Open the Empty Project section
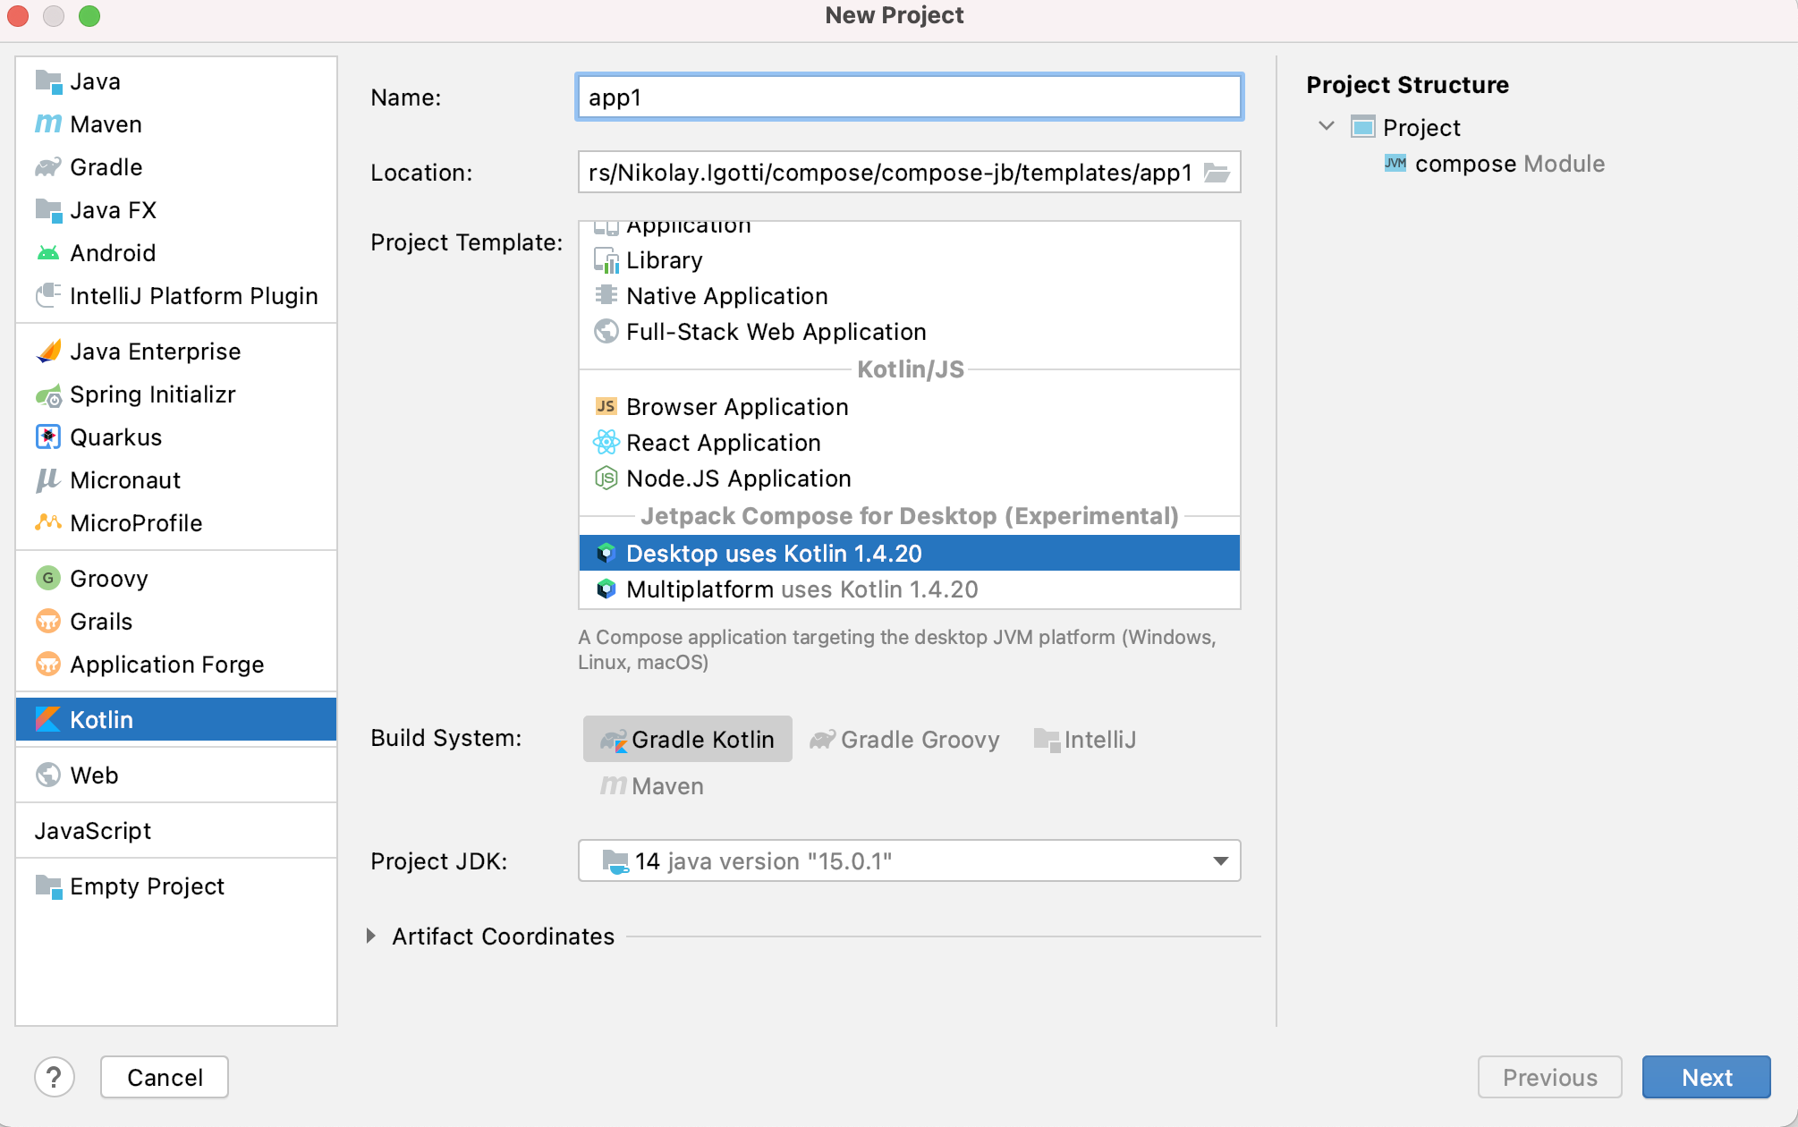 146,885
